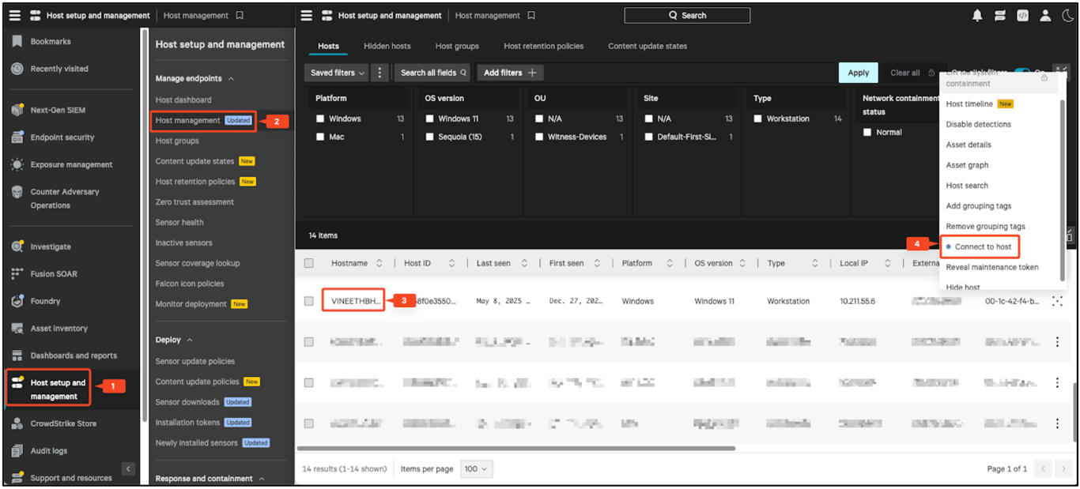
Task: Open the code console icon in header
Action: tap(1022, 15)
